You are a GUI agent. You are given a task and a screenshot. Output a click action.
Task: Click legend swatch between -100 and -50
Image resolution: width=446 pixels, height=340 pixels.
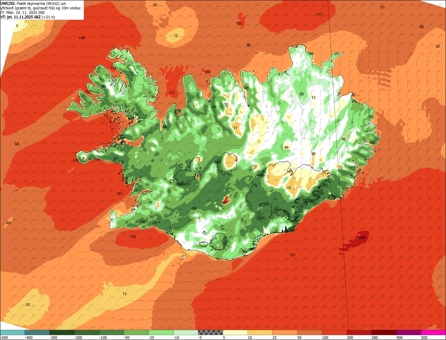click(x=111, y=332)
